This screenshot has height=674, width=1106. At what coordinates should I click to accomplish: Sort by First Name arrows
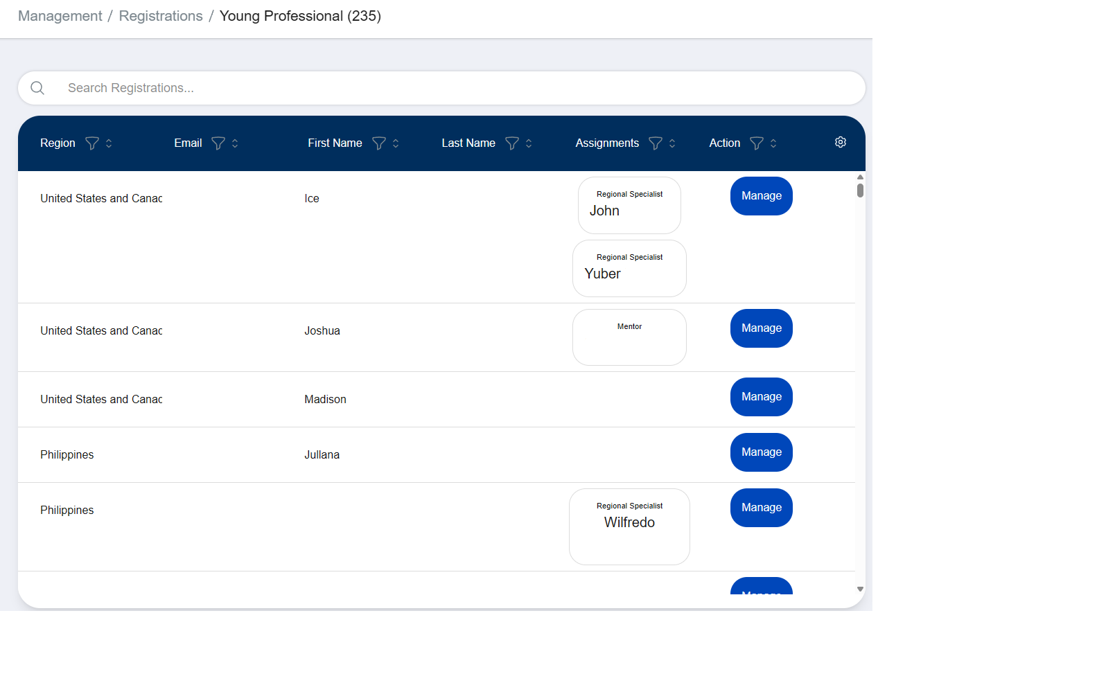point(396,143)
